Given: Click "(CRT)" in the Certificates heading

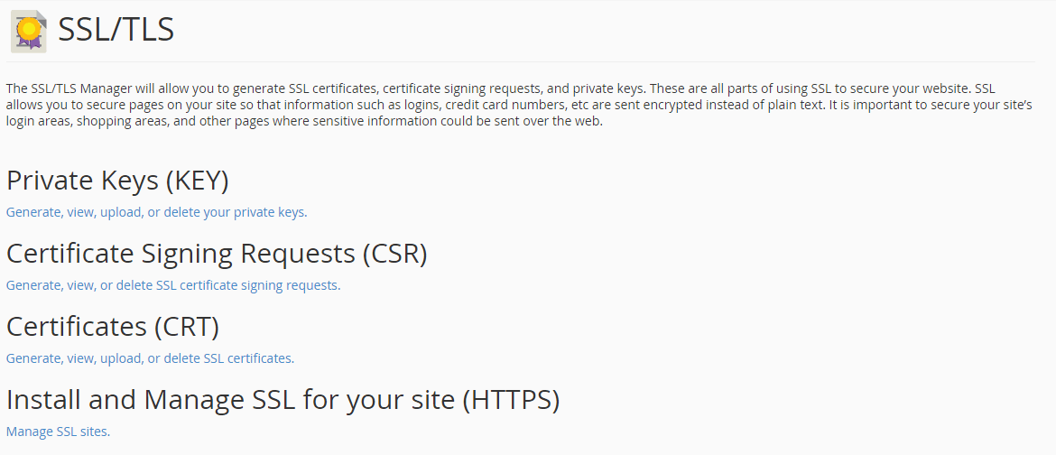Looking at the screenshot, I should coord(186,326).
